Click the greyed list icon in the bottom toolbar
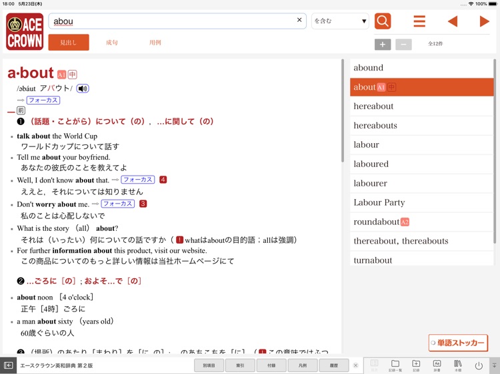Viewport: 500px width, 374px height. (x=375, y=365)
